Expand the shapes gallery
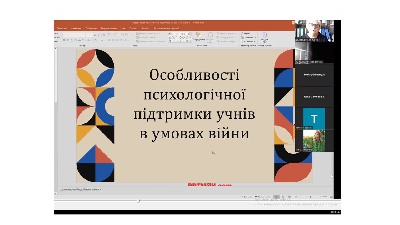This screenshot has width=400, height=225. pyautogui.click(x=191, y=41)
